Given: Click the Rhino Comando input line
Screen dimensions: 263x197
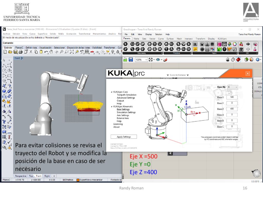Looking at the screenshot, I should [62, 43].
